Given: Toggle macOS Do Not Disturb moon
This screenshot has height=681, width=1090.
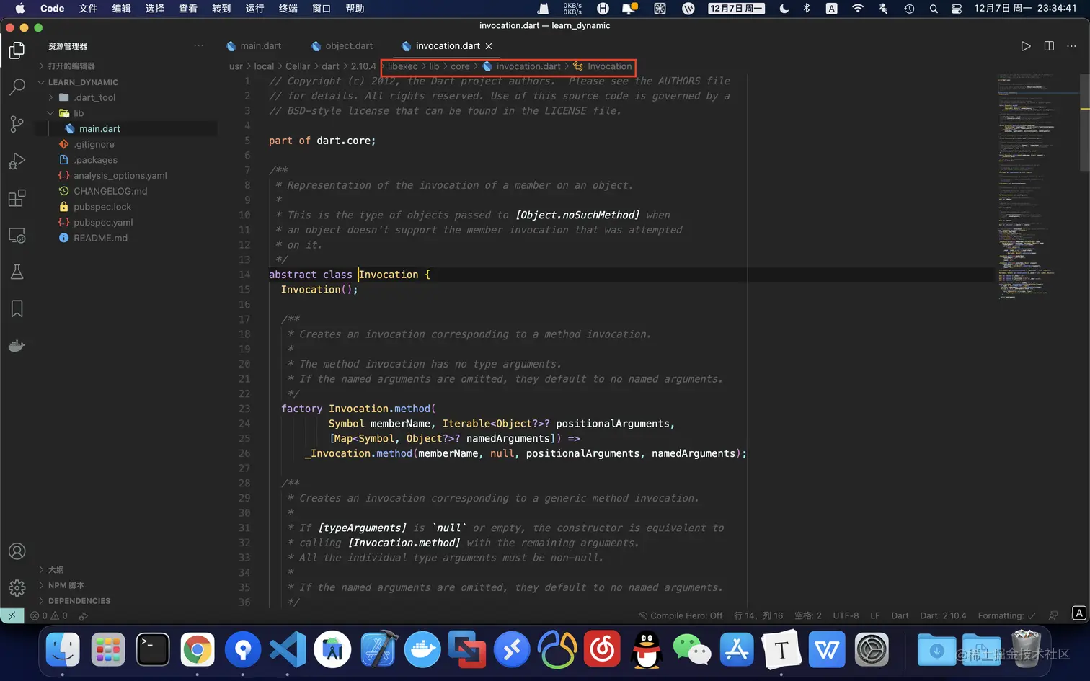Looking at the screenshot, I should coord(784,9).
